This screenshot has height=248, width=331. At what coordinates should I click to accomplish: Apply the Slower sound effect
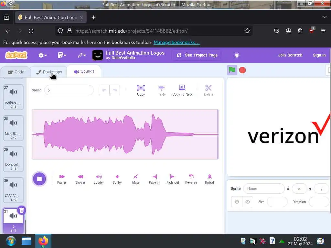[x=80, y=179]
